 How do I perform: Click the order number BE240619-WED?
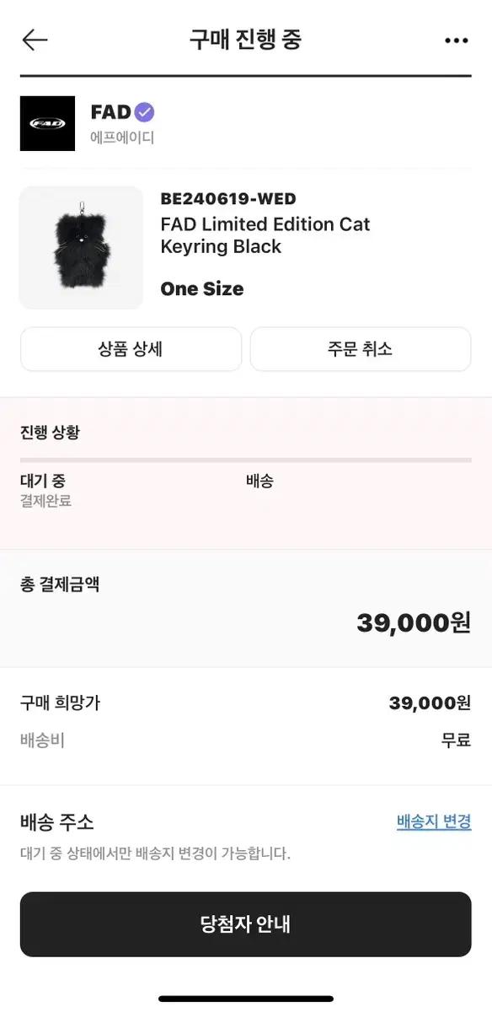click(x=228, y=199)
